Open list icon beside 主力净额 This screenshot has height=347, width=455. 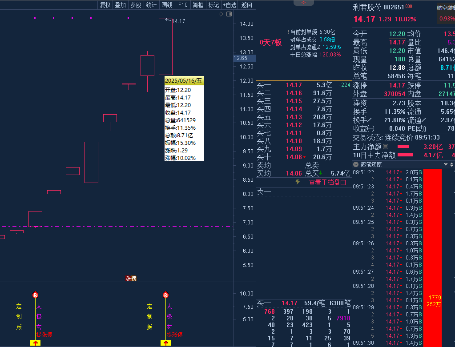tap(386, 147)
